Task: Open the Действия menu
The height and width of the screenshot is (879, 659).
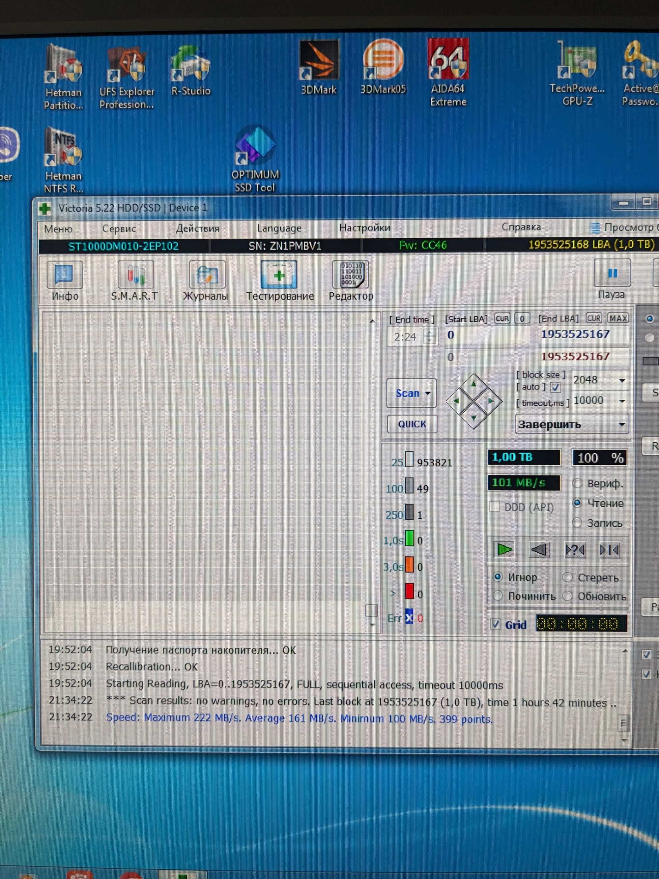Action: click(x=197, y=228)
